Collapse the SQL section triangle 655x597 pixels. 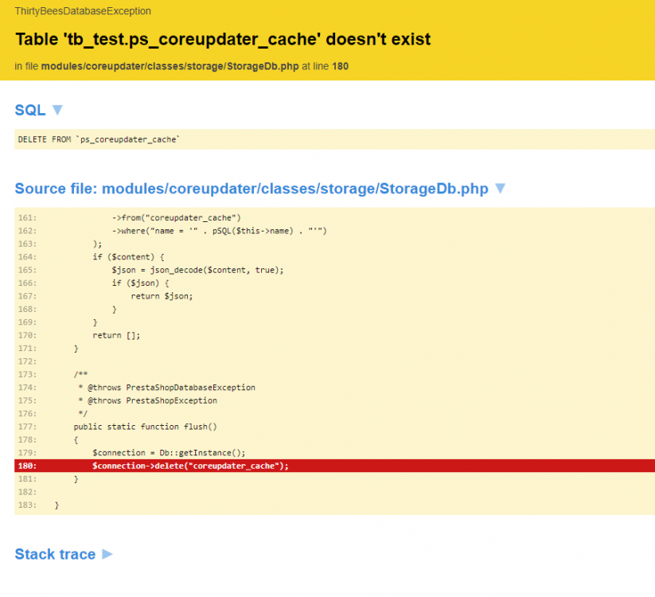click(x=57, y=110)
